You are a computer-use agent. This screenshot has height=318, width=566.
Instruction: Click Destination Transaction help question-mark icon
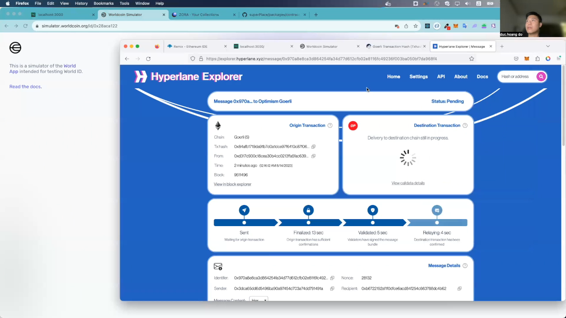pos(465,125)
